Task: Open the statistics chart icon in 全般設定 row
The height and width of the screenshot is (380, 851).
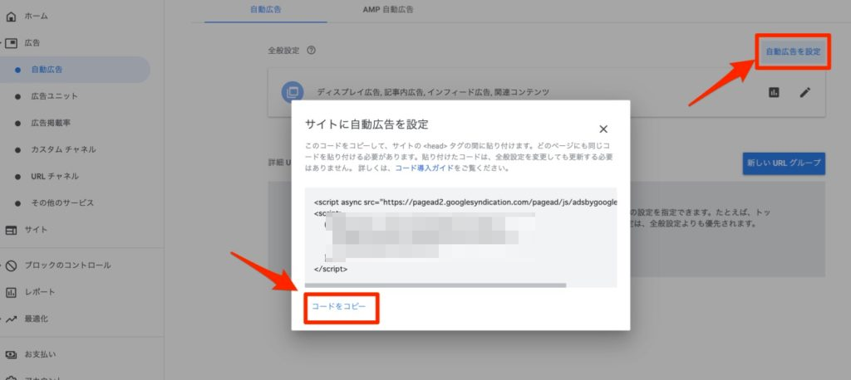Action: [x=774, y=93]
